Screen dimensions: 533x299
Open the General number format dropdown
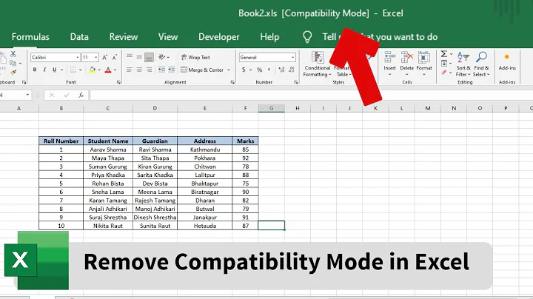(x=292, y=58)
